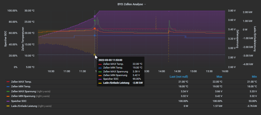This screenshot has width=261, height=115.
Task: Sort the legend by the Max column
Action: (220, 77)
